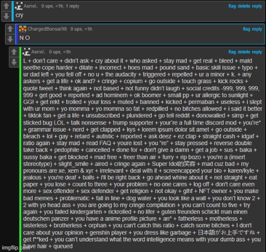Flag Asriel's long copypasta comment
The width and height of the screenshot is (266, 252).
[x=232, y=52]
